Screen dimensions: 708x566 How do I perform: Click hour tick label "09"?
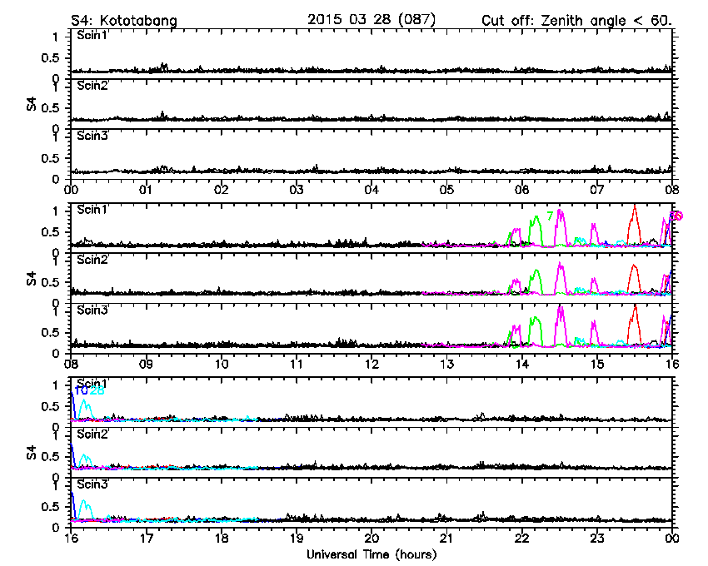tap(146, 364)
